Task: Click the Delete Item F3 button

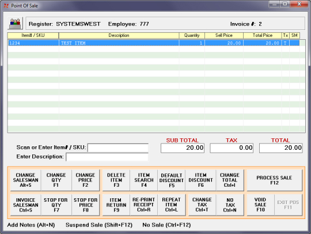Action: coord(116,180)
